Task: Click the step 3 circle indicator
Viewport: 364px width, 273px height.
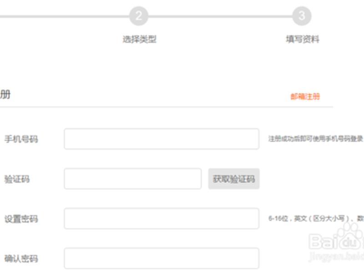Action: click(302, 16)
